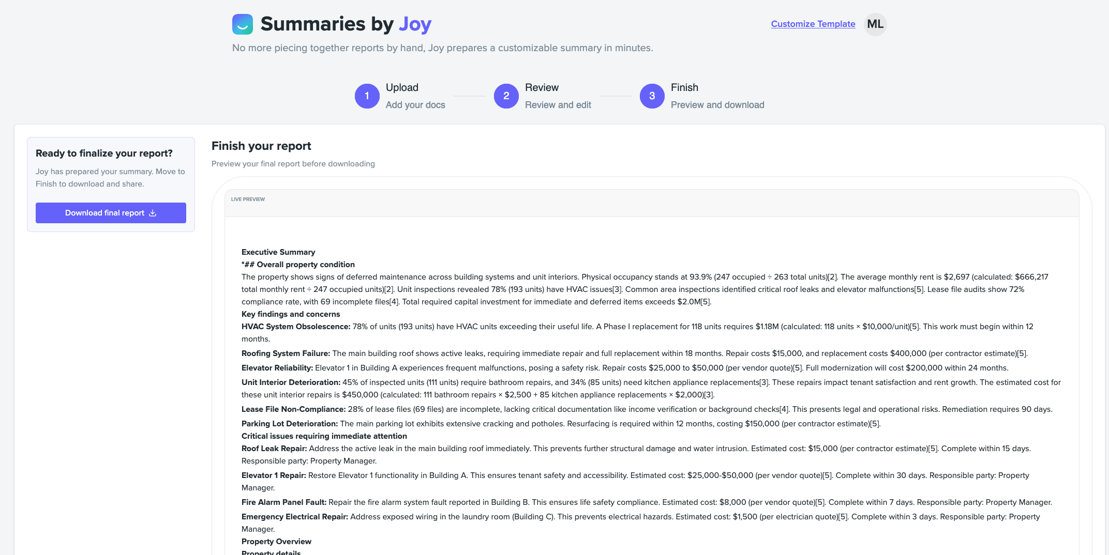Go to the Review step label
This screenshot has height=555, width=1109.
542,88
